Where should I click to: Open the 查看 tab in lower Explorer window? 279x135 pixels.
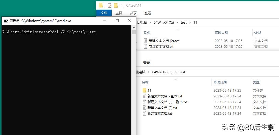146,63
